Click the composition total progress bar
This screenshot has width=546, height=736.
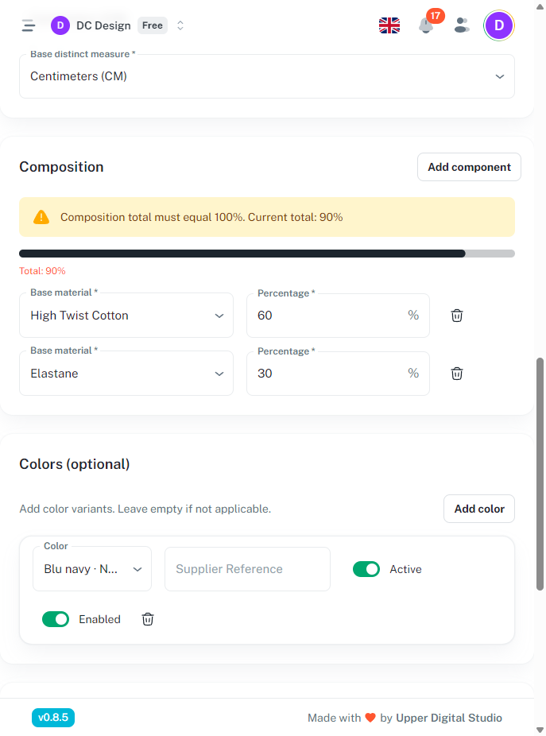click(267, 254)
